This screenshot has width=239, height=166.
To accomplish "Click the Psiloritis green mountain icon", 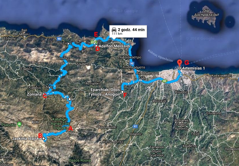I will (19, 125).
